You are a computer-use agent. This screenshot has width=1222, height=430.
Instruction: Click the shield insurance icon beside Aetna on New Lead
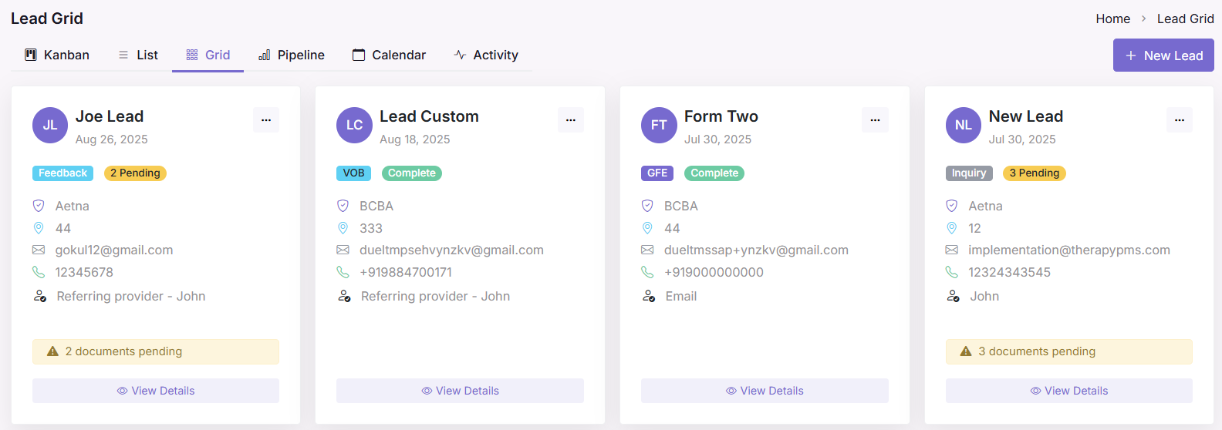952,206
